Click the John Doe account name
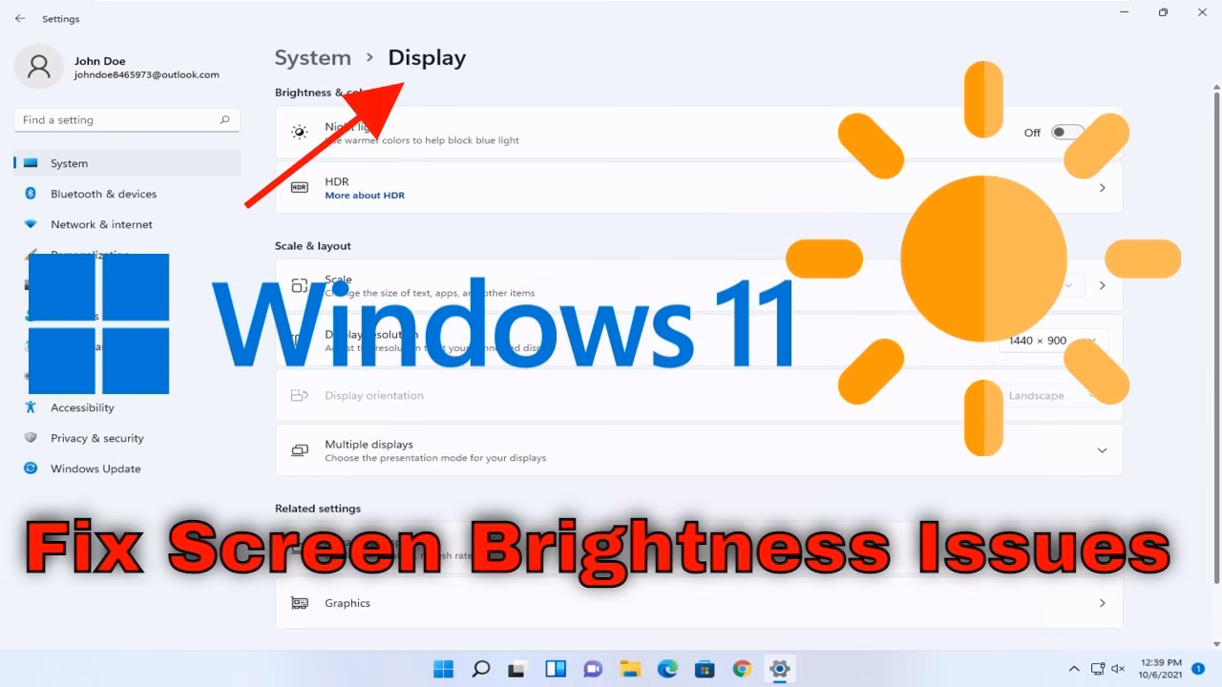The height and width of the screenshot is (687, 1222). 100,61
